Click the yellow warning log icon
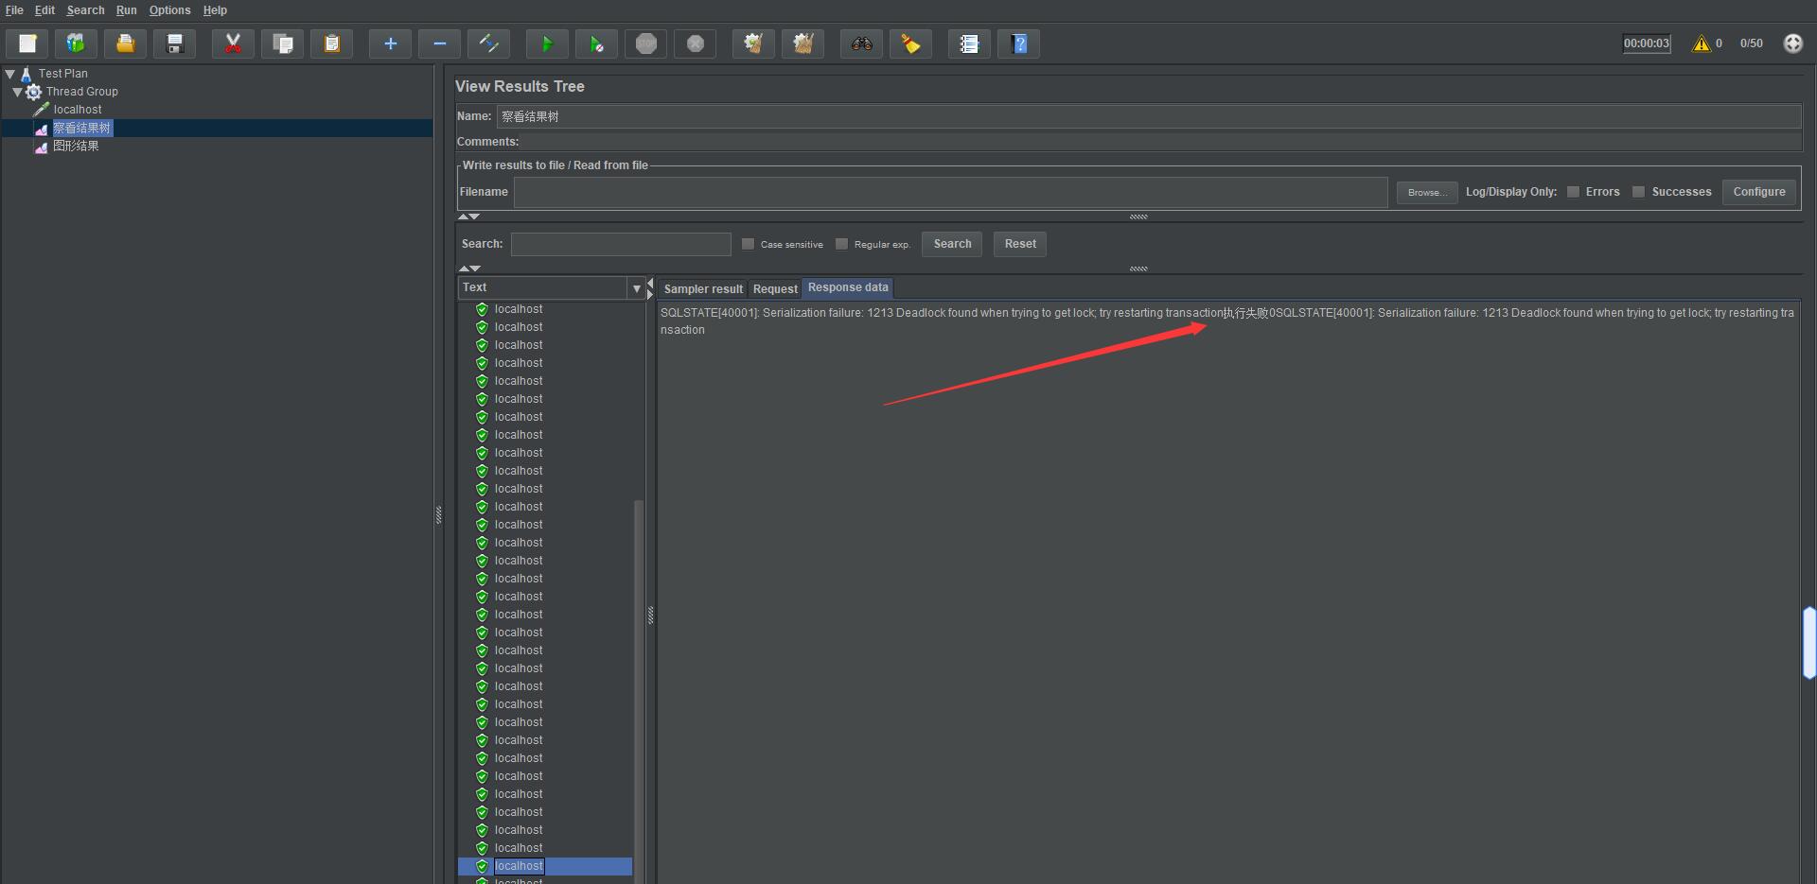 (1702, 43)
